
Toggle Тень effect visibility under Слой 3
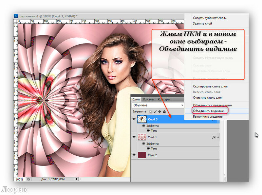148,130
